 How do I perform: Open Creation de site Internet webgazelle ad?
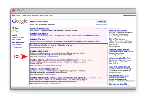click(x=119, y=49)
